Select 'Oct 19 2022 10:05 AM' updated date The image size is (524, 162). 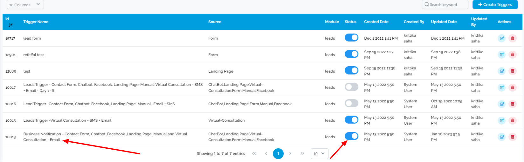click(x=446, y=104)
